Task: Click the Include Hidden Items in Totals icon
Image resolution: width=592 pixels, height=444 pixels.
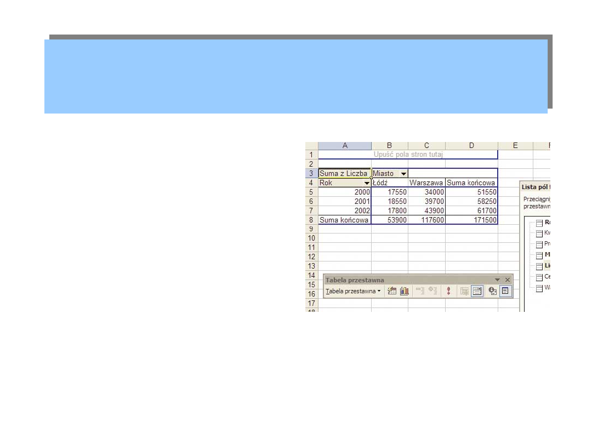Action: pyautogui.click(x=464, y=291)
